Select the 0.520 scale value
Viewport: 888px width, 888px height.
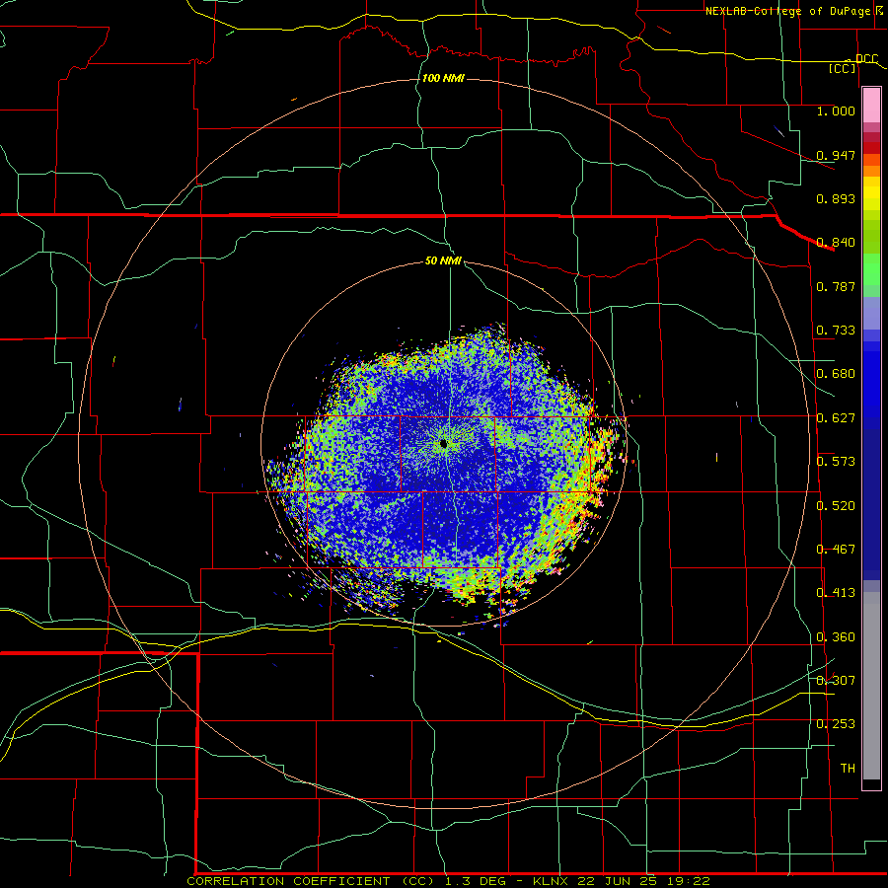pyautogui.click(x=836, y=506)
